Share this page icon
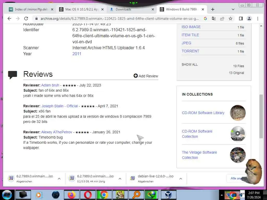 click(x=222, y=18)
